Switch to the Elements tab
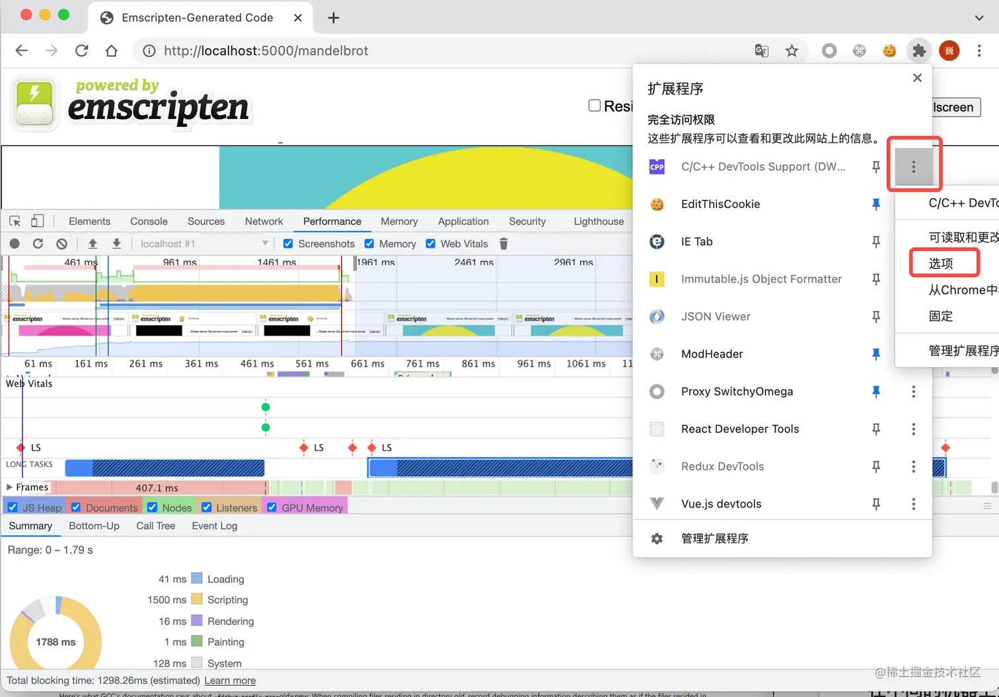Viewport: 999px width, 697px height. 89,221
